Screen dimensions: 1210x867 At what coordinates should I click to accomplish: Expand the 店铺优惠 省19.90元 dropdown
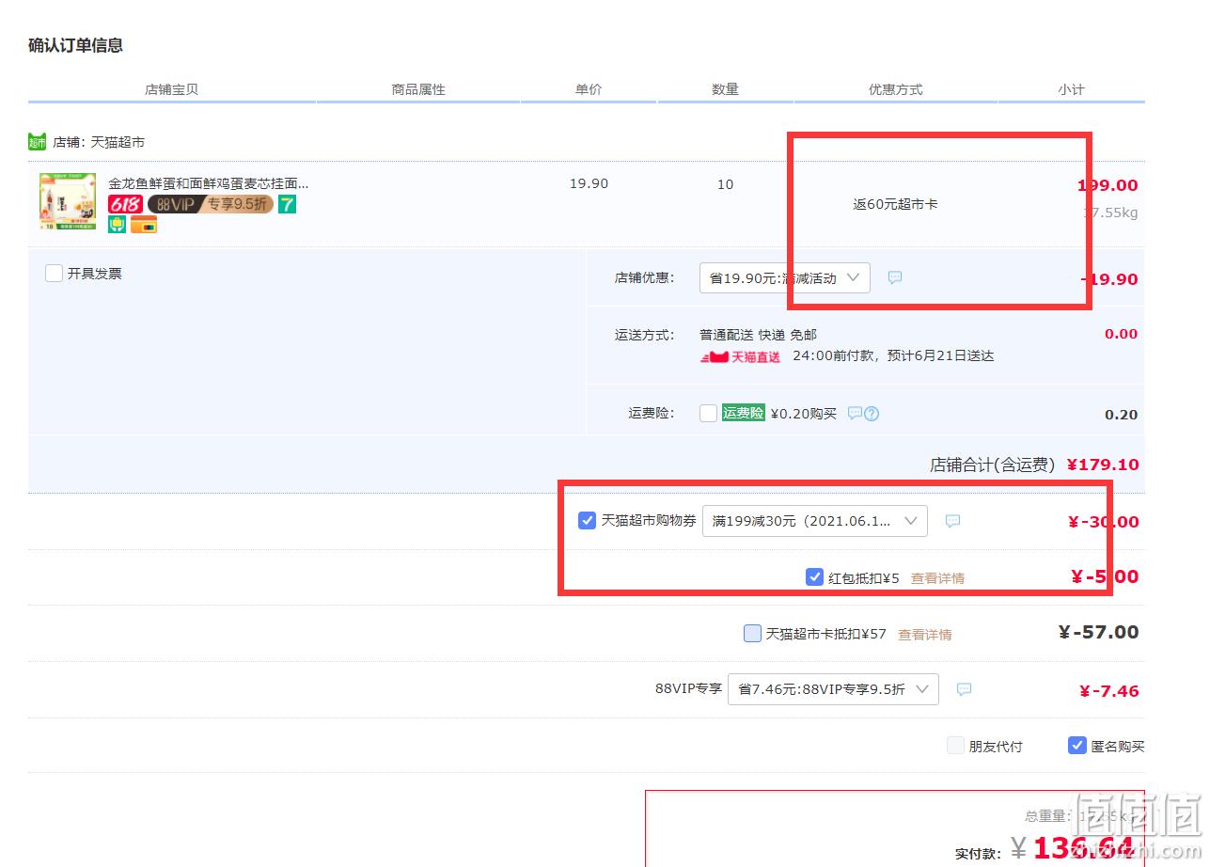(785, 278)
